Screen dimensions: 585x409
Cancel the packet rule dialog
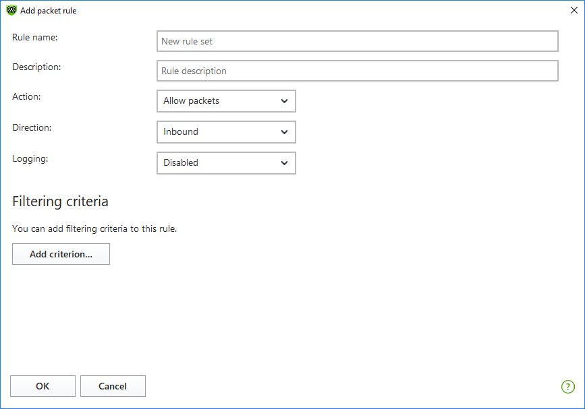point(113,386)
